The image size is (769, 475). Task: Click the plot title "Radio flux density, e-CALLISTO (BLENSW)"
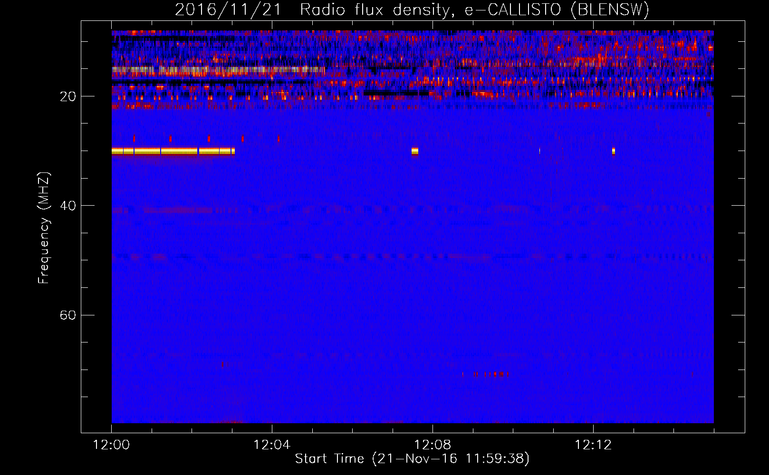coord(474,9)
